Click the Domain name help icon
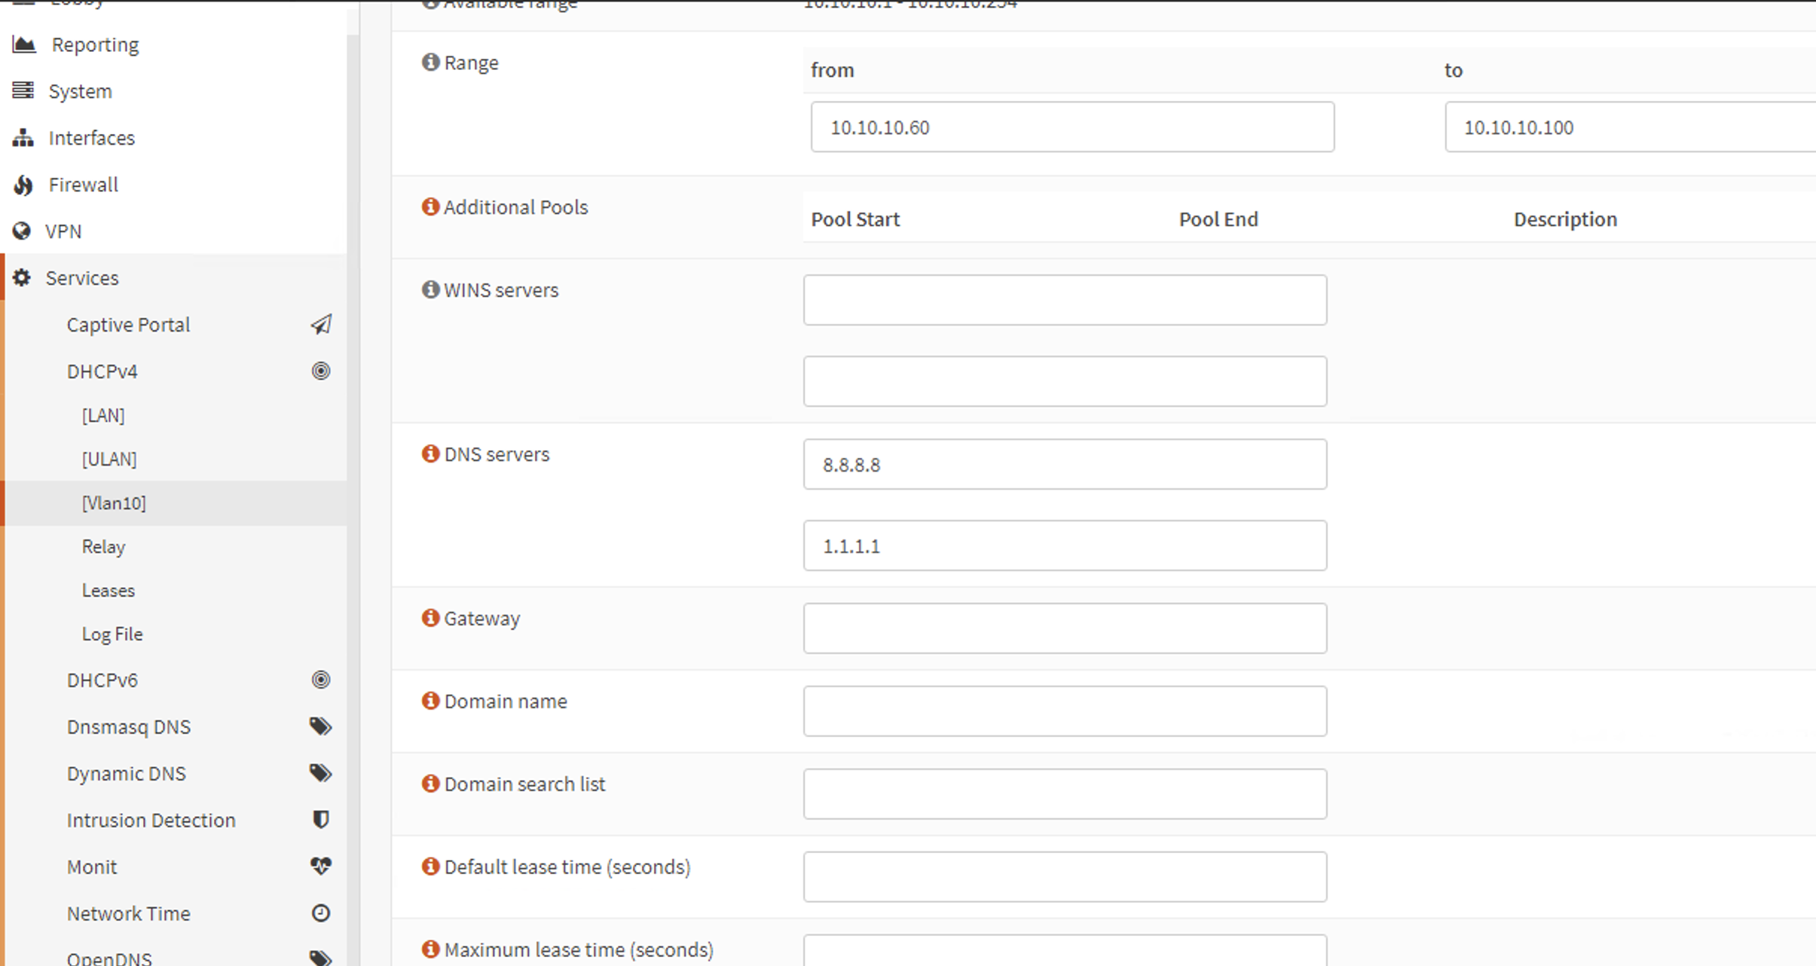 coord(430,701)
